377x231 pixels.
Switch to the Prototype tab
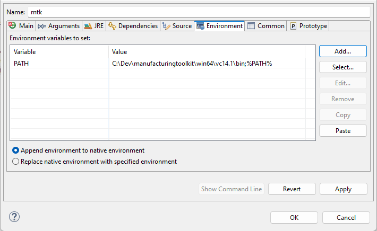pos(313,26)
